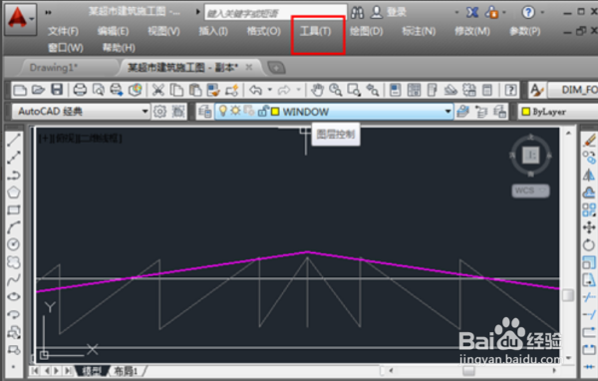The height and width of the screenshot is (381, 598).
Task: Open the DIM_FO text style dropdown
Action: (x=573, y=90)
